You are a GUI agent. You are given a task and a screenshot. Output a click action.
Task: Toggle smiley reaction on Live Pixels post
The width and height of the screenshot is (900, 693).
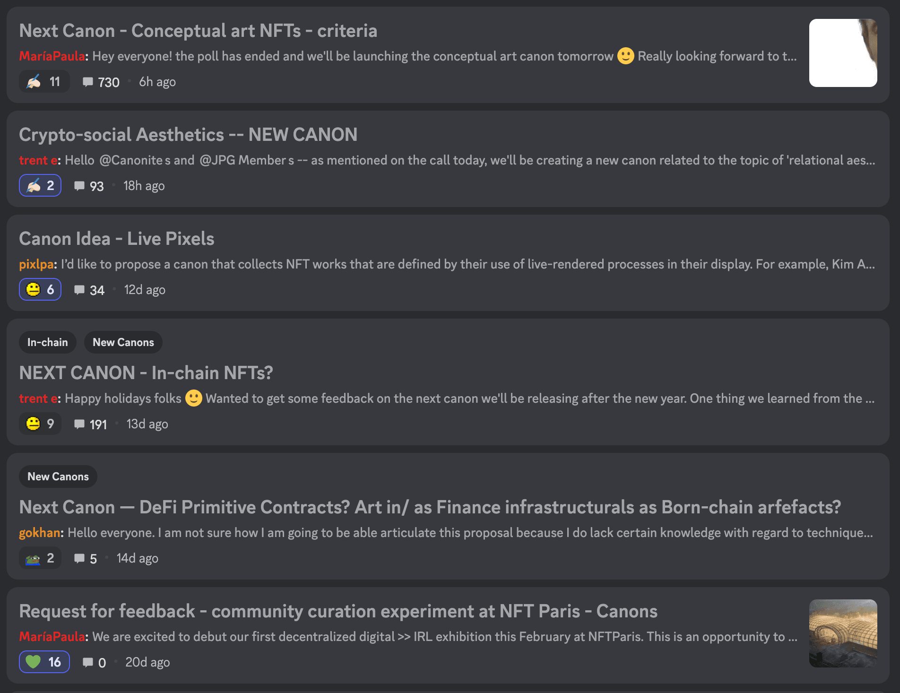click(x=40, y=290)
